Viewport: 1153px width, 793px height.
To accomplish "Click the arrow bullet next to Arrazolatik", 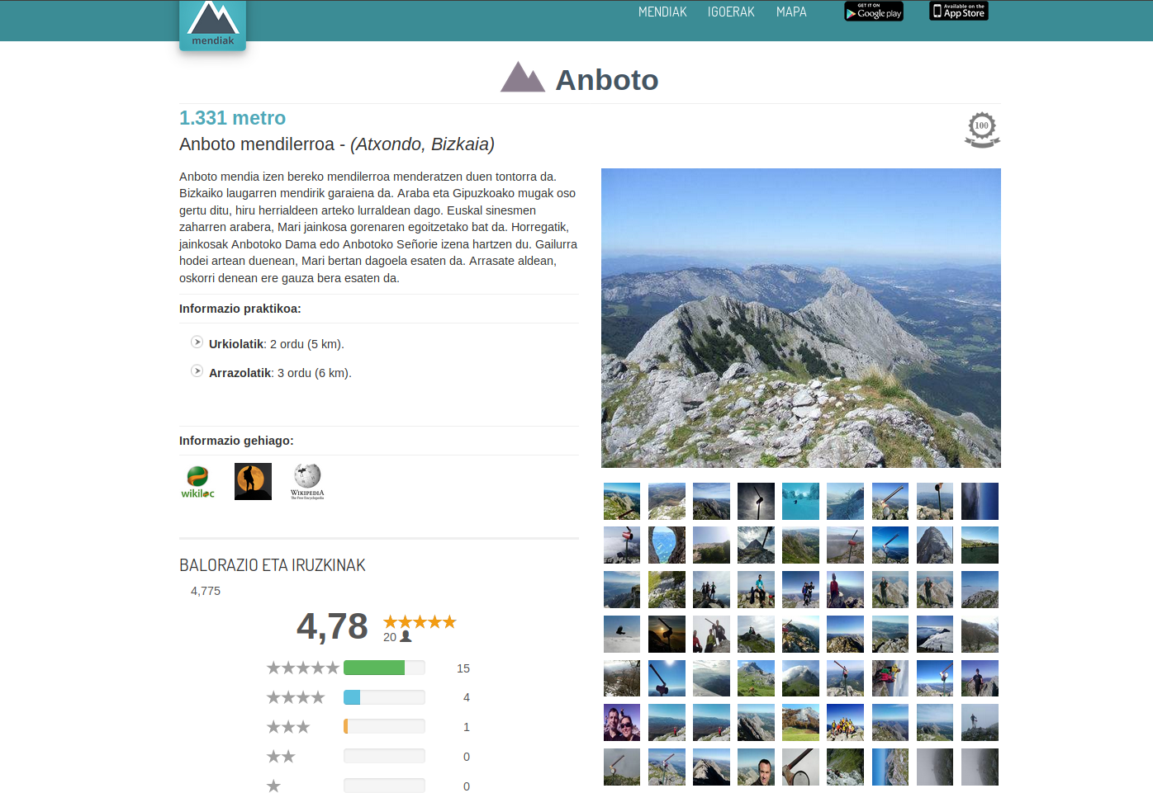I will (197, 371).
